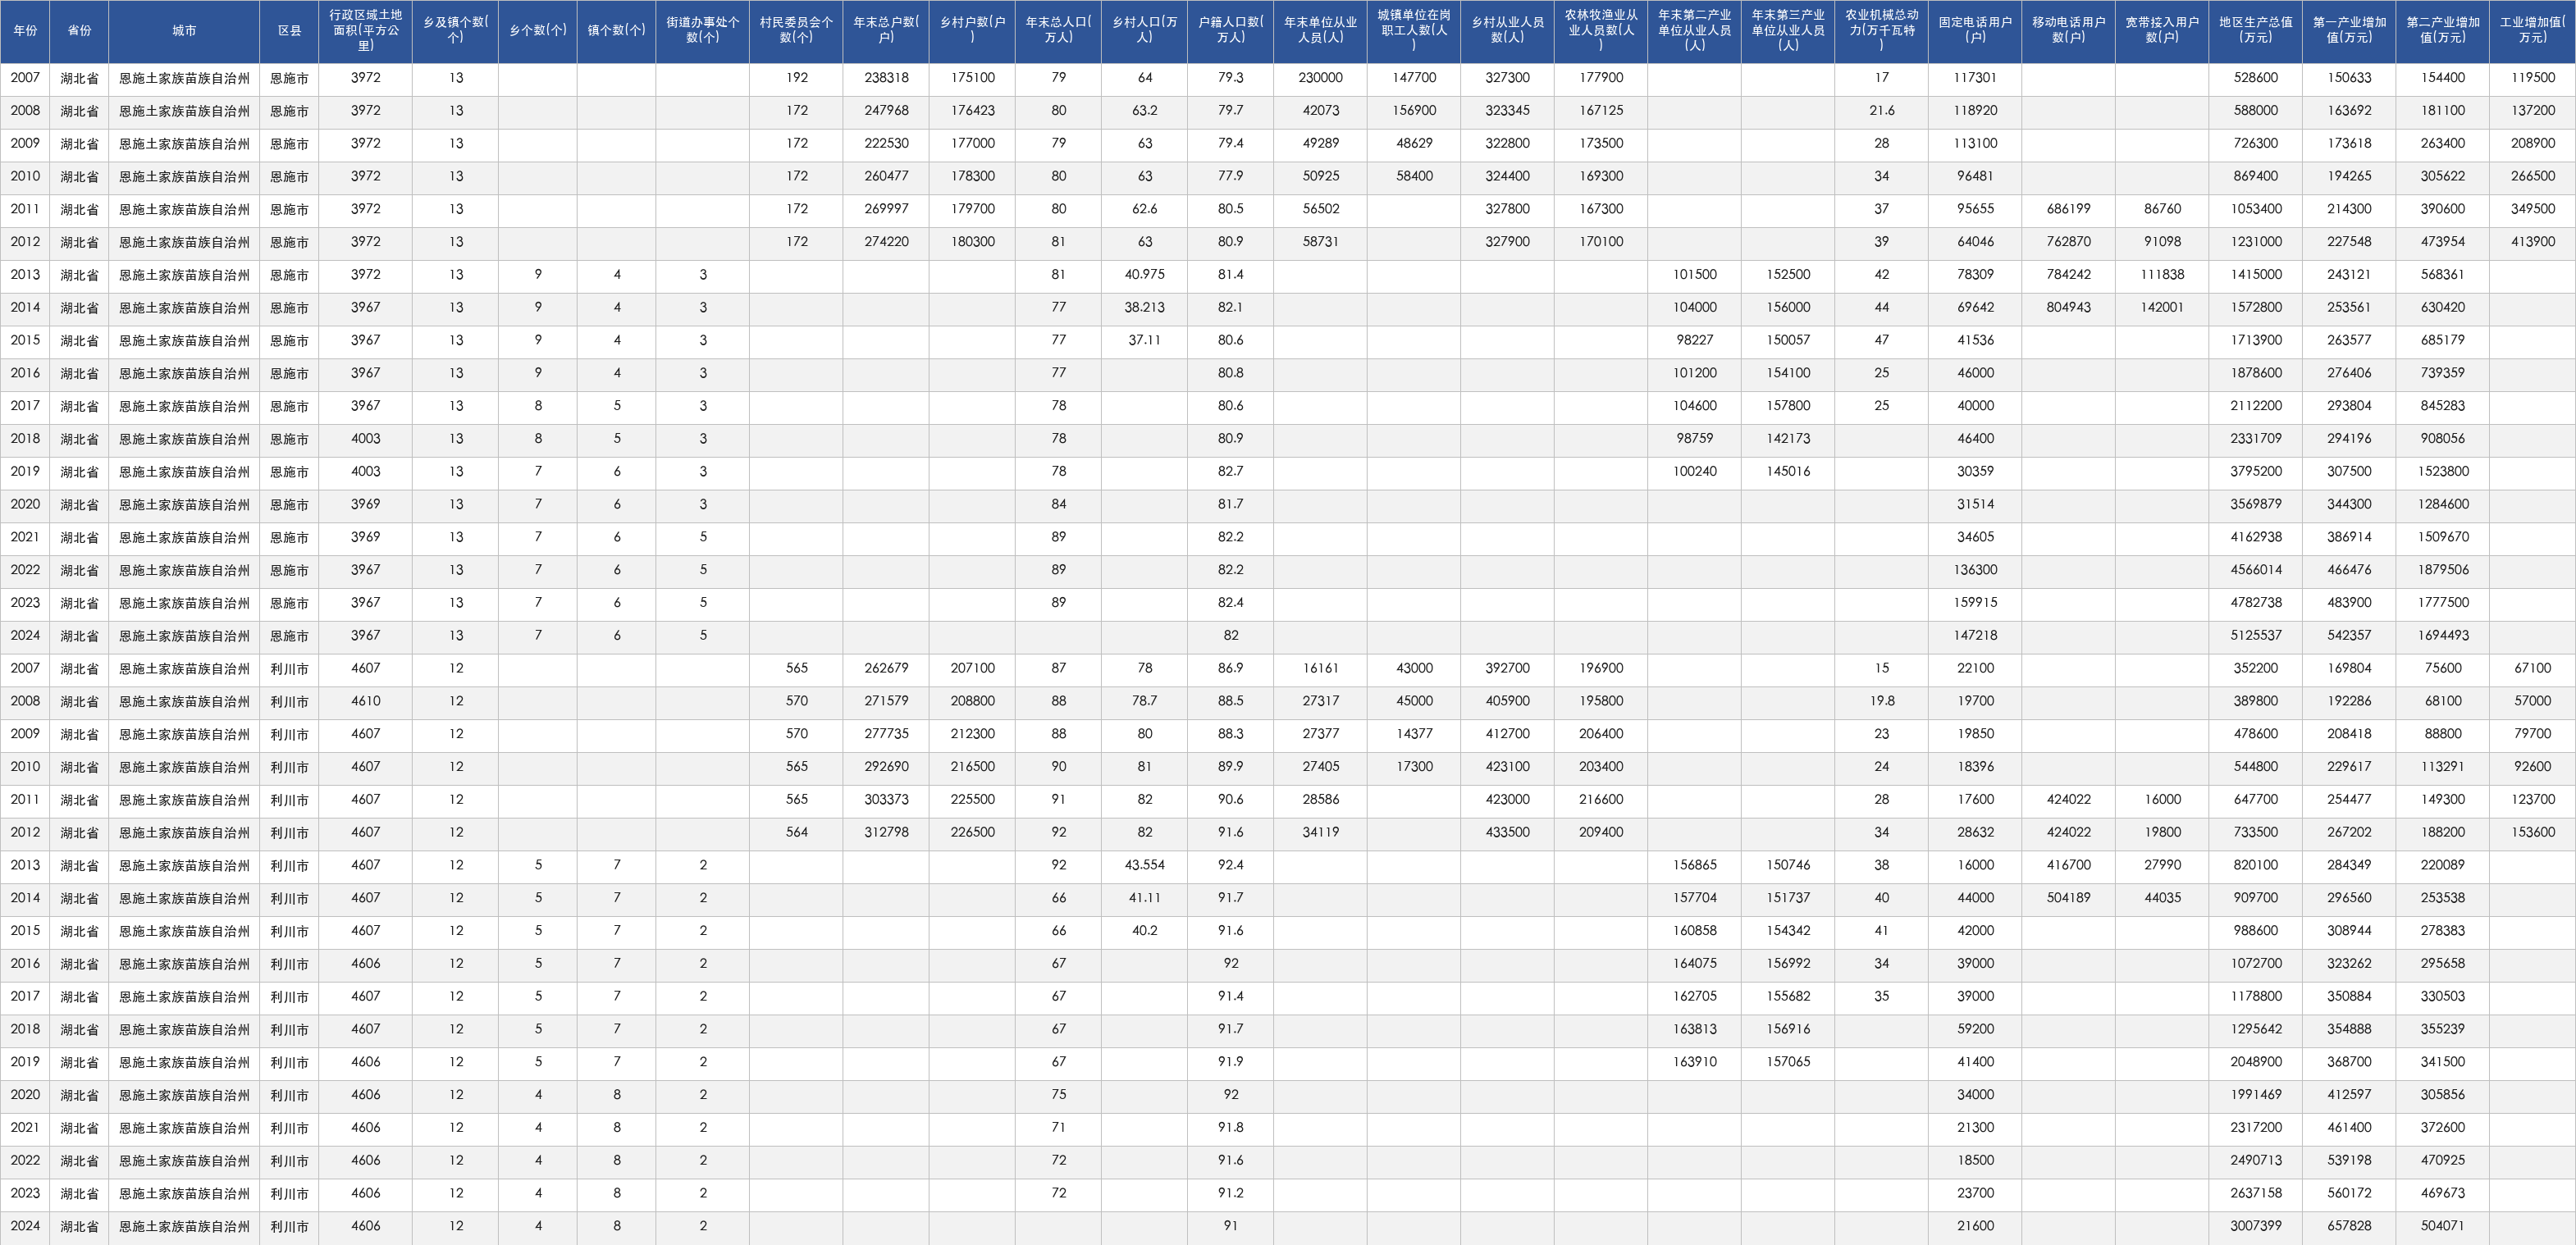Select the 地区生产总值 column header
This screenshot has width=2576, height=1245.
tap(2255, 31)
